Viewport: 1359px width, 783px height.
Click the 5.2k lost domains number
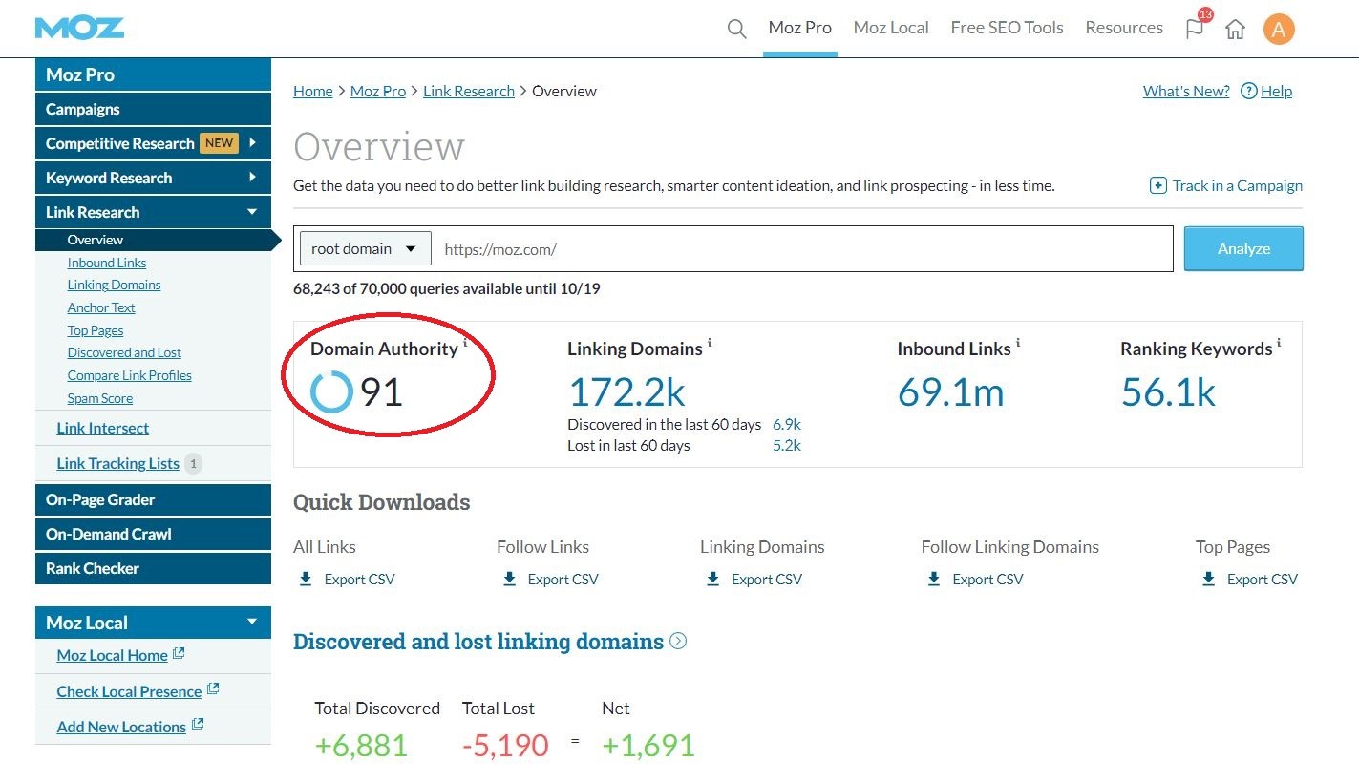pos(787,445)
